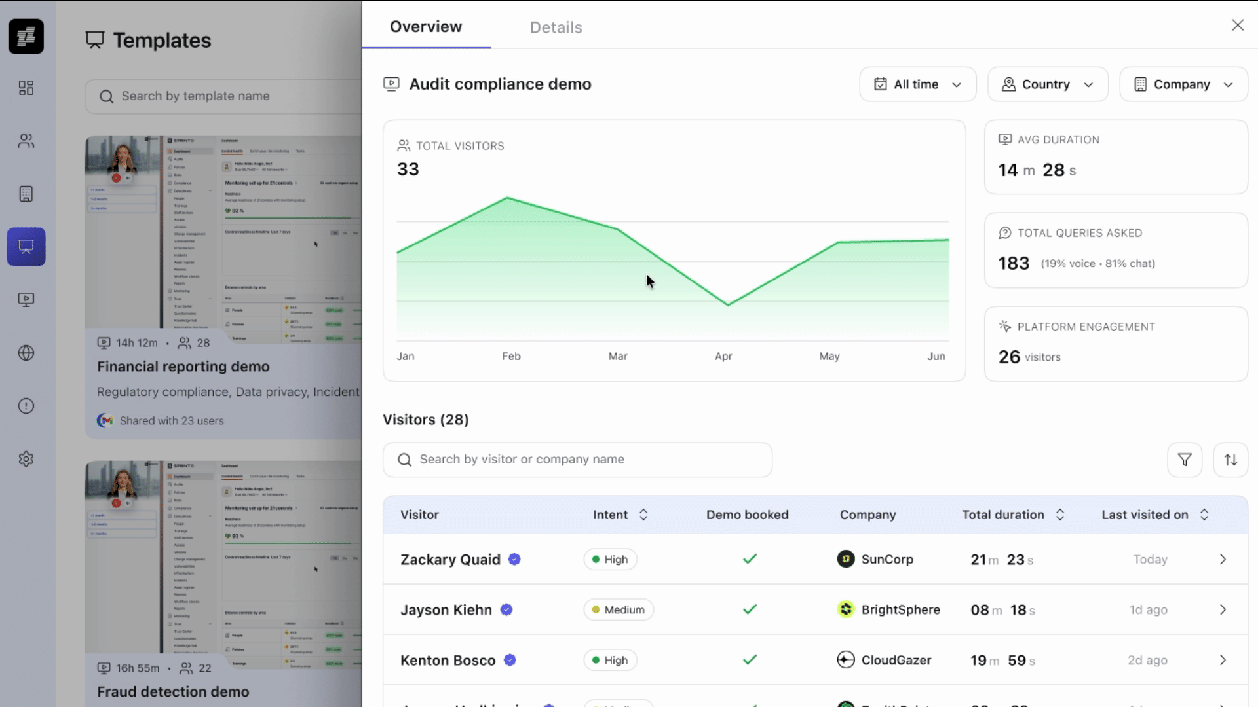
Task: Open Jayson Kiehn visitor details arrow
Action: 1223,610
